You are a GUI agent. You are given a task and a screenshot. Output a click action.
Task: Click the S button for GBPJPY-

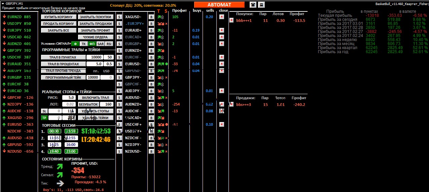[x=119, y=77]
